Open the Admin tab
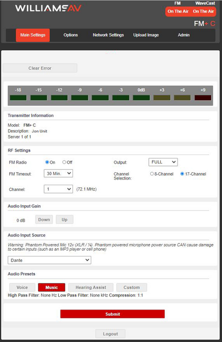 tap(184, 35)
